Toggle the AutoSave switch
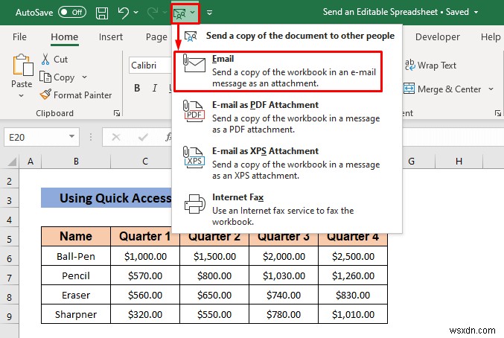504x338 pixels. click(72, 12)
